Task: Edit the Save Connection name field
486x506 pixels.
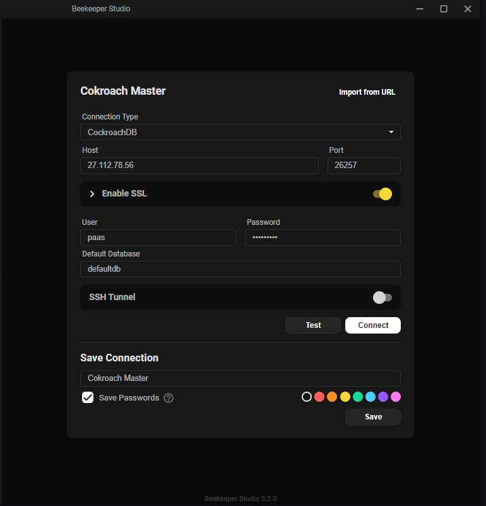Action: (240, 378)
